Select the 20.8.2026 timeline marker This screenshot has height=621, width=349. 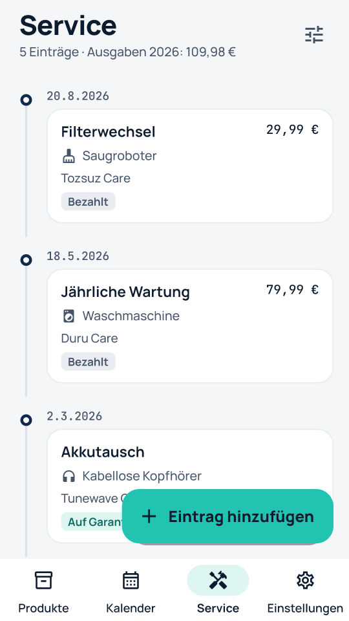click(26, 100)
